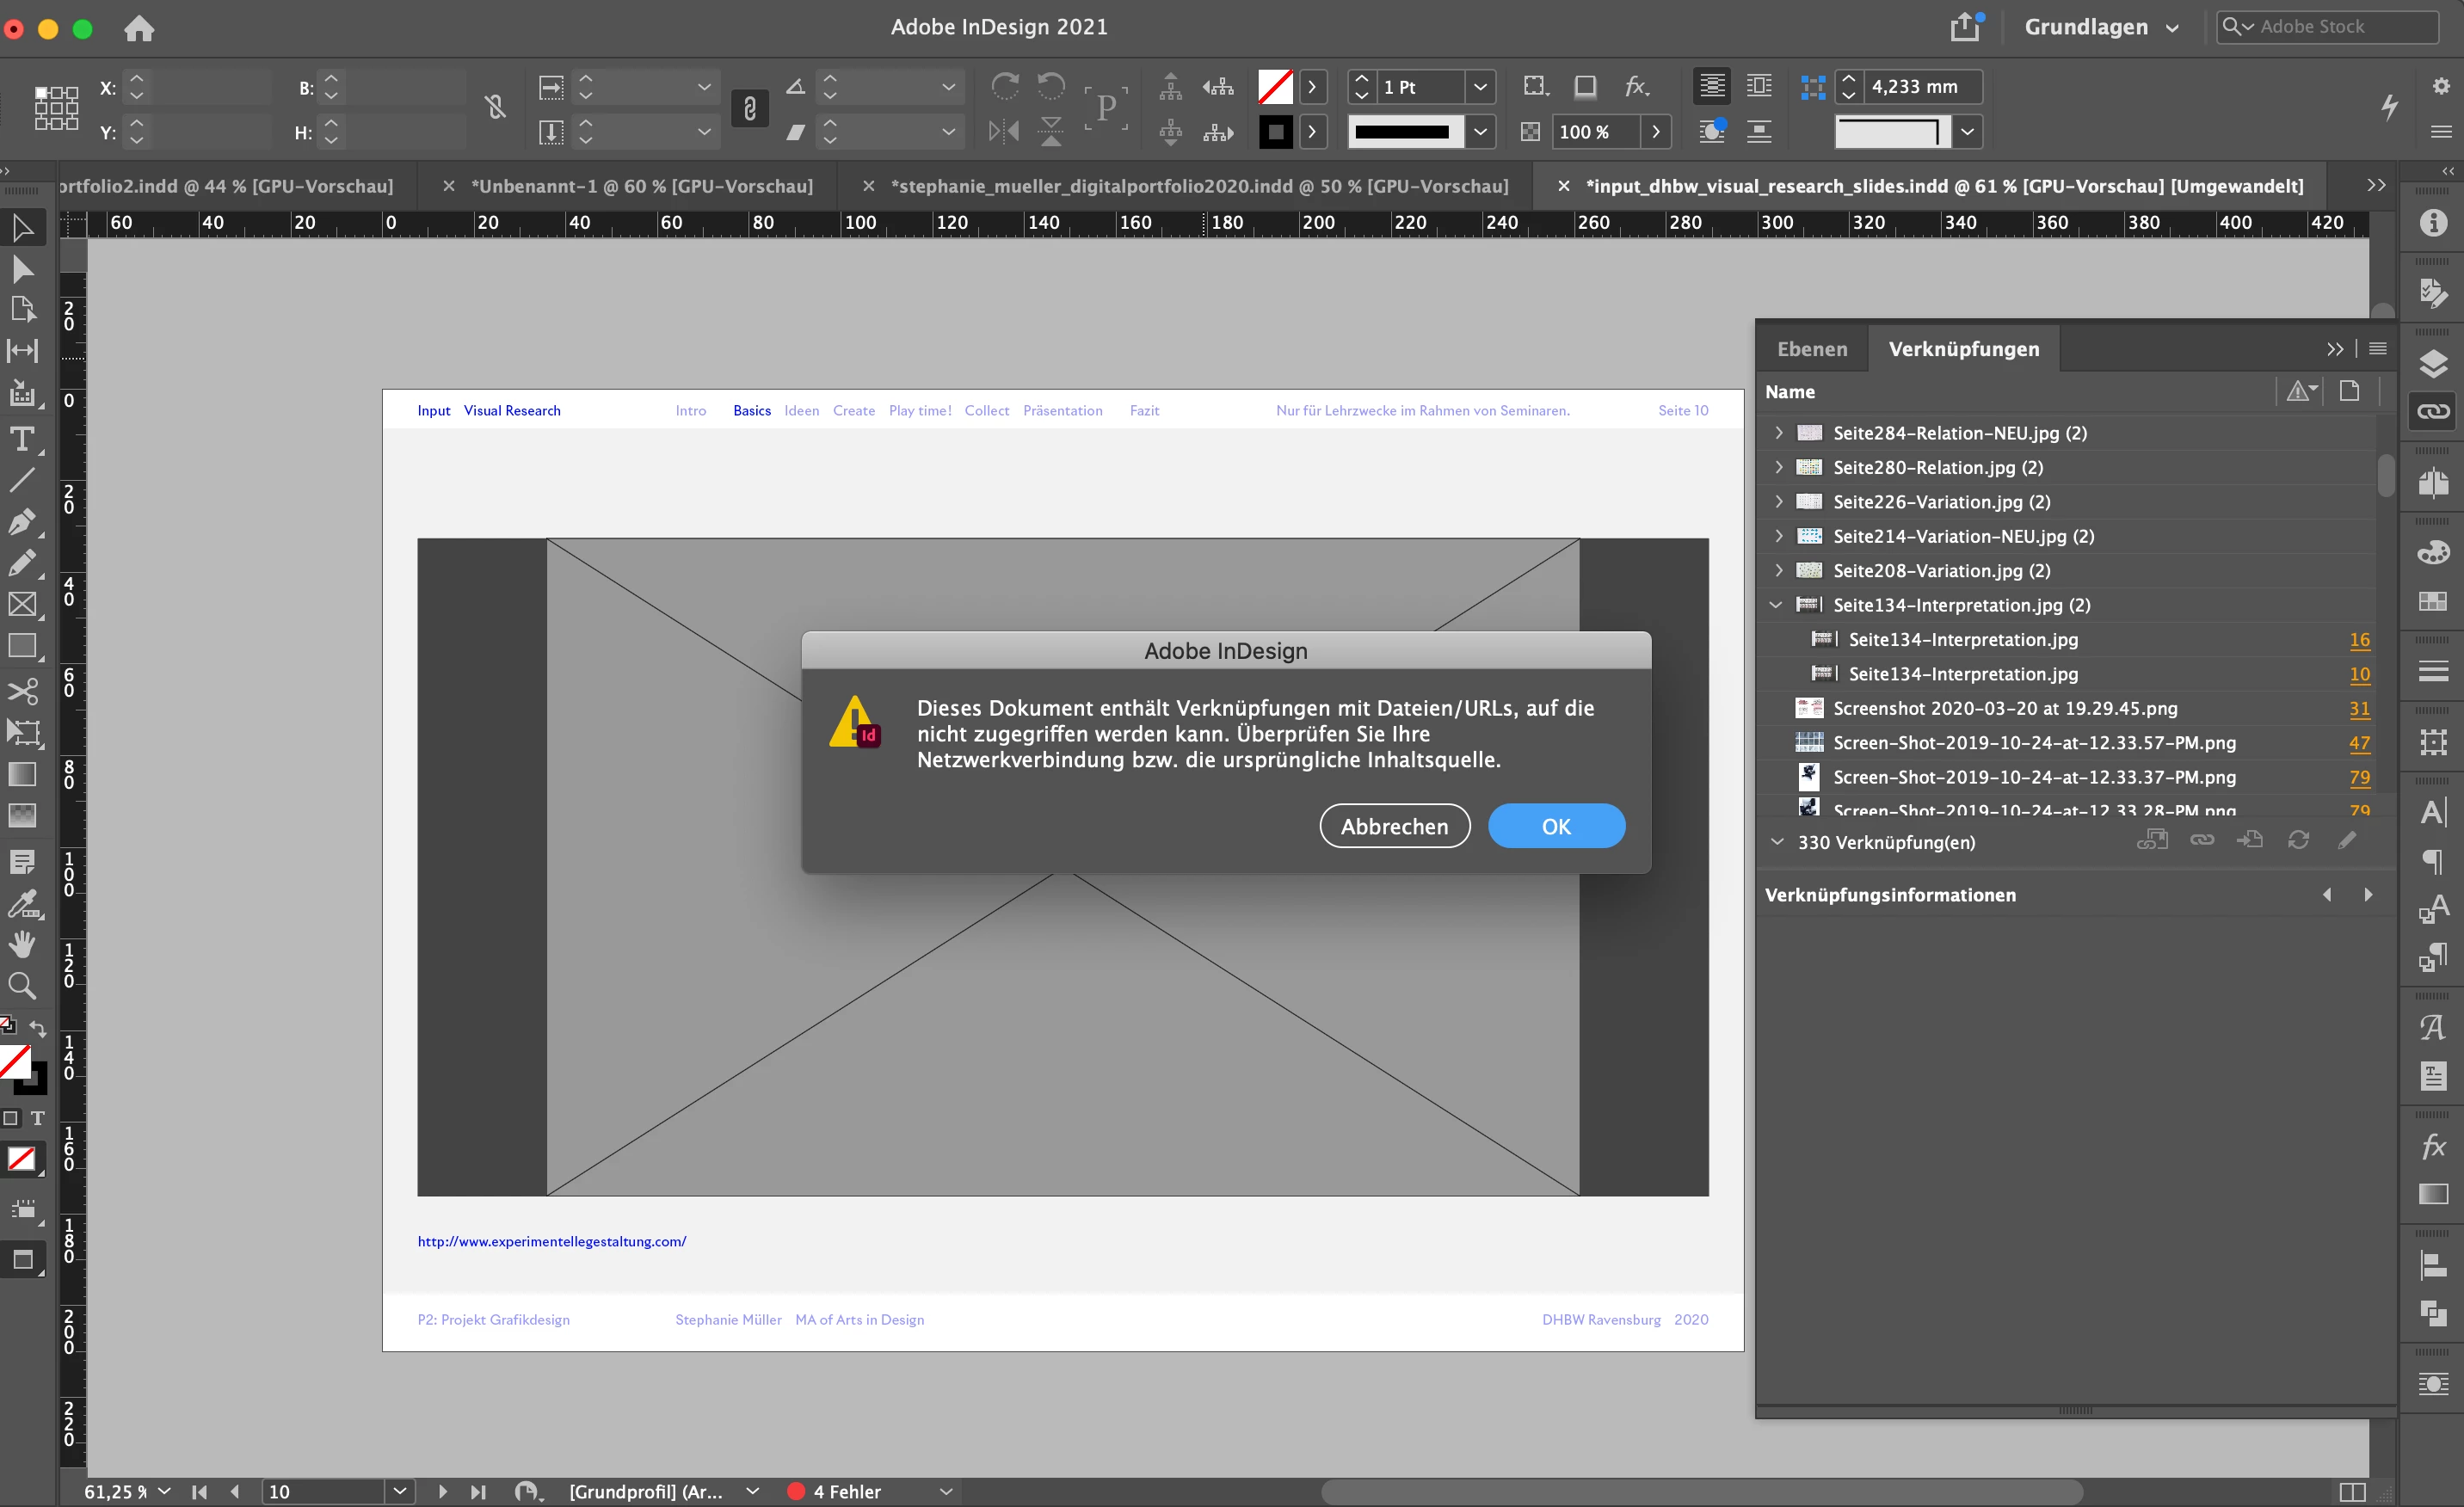The height and width of the screenshot is (1507, 2464).
Task: Click the relink icon in Links panel
Action: [x=2202, y=840]
